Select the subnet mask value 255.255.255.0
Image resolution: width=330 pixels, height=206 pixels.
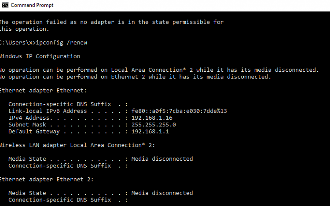[x=154, y=125]
